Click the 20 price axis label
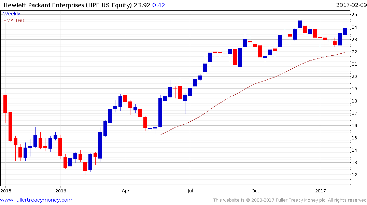Viewport: 367px width, 205px height. [354, 77]
